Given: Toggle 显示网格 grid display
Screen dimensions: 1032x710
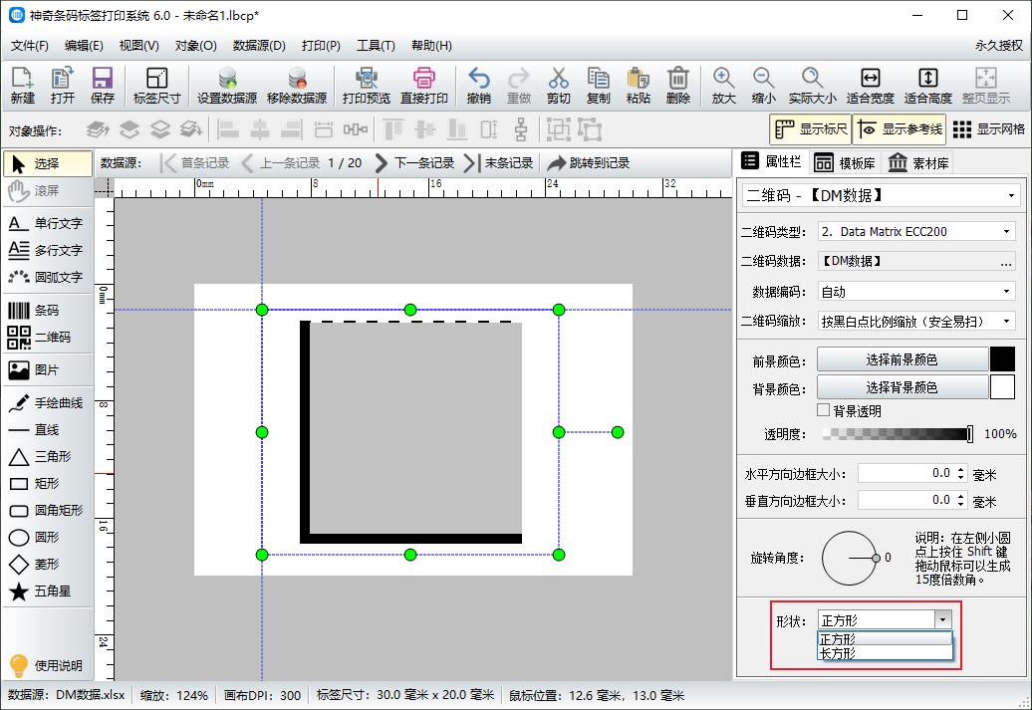Looking at the screenshot, I should 988,129.
